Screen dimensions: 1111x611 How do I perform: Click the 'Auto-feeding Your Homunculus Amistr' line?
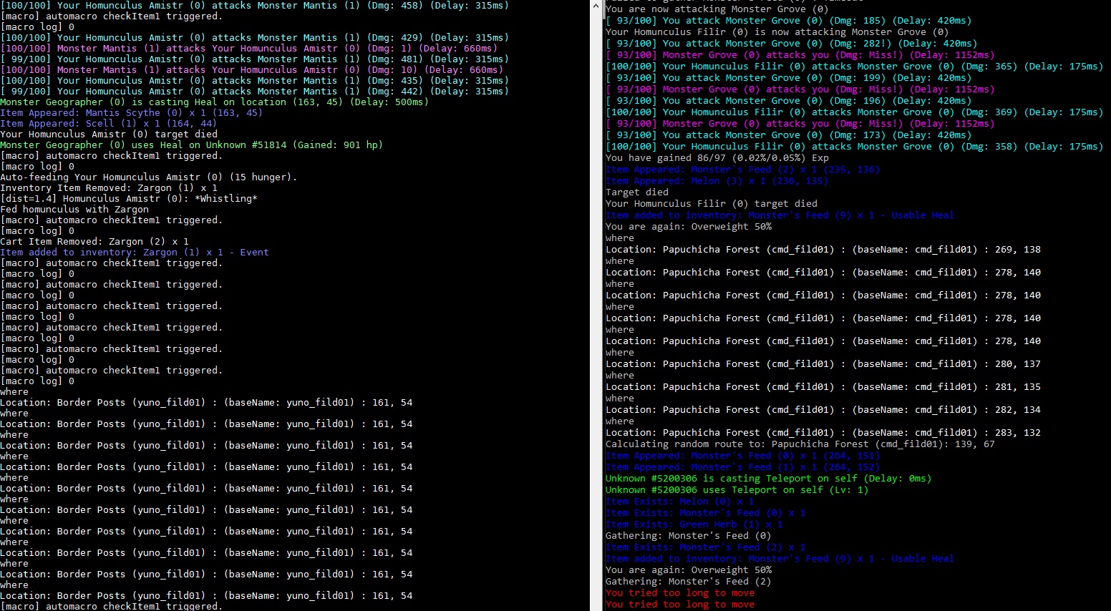[149, 177]
